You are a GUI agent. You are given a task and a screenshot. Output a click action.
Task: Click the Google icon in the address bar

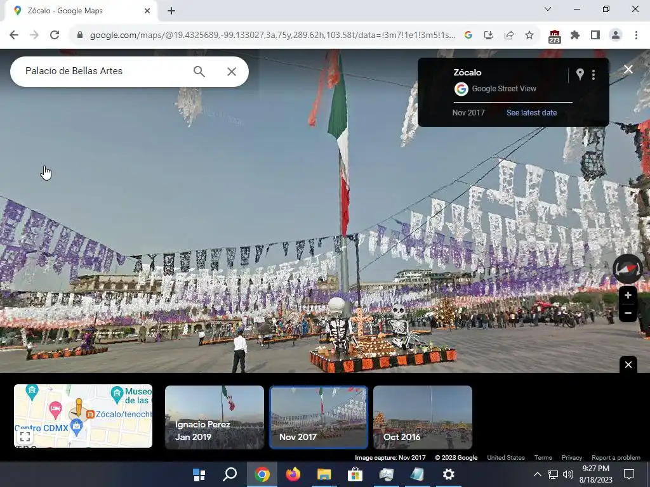[468, 36]
